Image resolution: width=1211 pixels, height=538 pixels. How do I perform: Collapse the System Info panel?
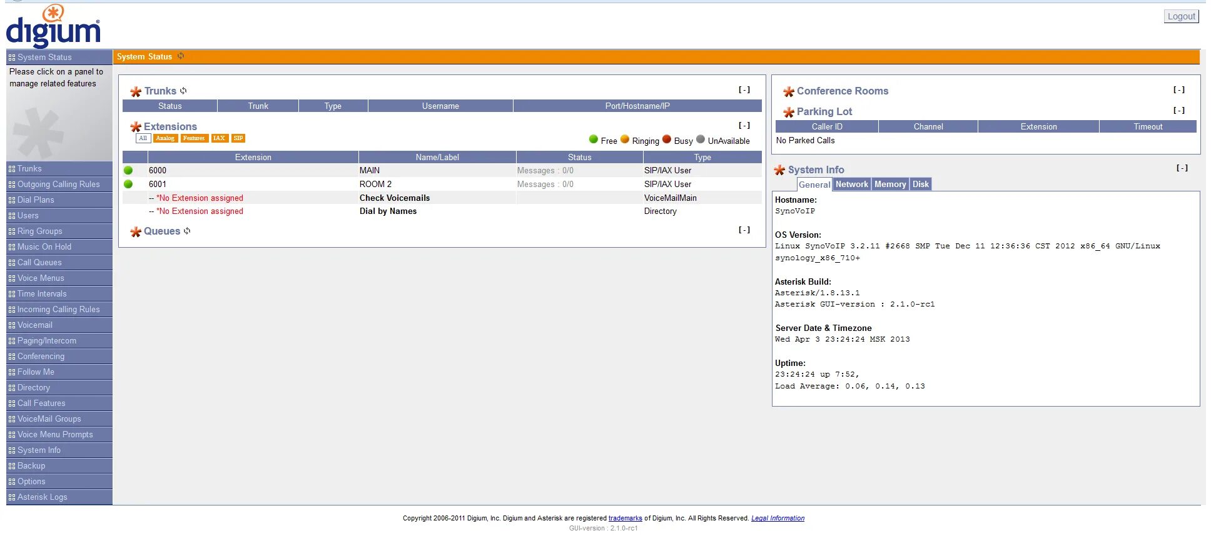tap(1182, 168)
